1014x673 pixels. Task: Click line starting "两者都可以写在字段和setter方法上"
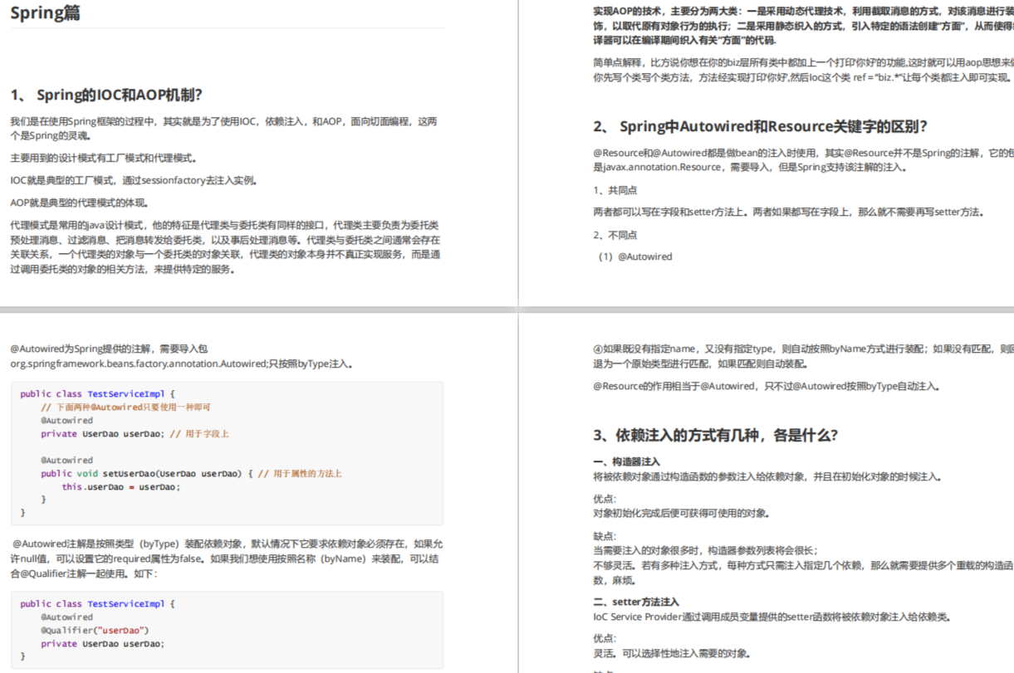point(788,212)
